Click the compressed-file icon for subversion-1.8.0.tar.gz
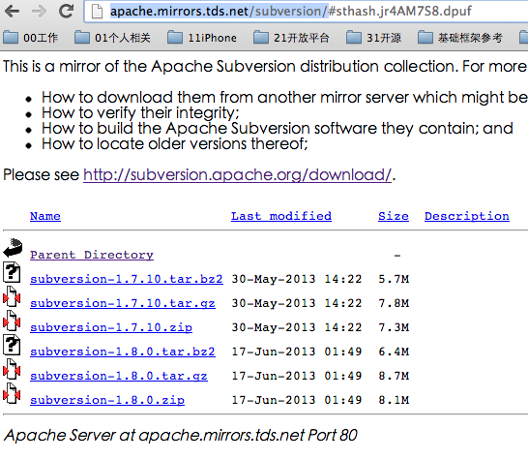The height and width of the screenshot is (459, 528). tap(12, 369)
